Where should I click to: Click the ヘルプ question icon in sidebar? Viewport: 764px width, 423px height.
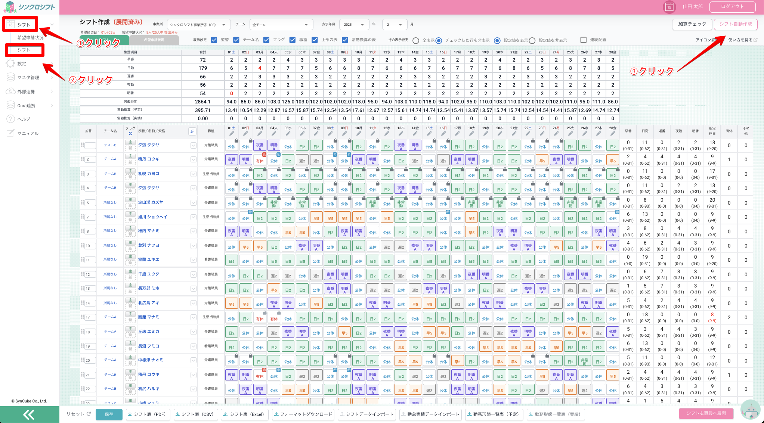[10, 119]
